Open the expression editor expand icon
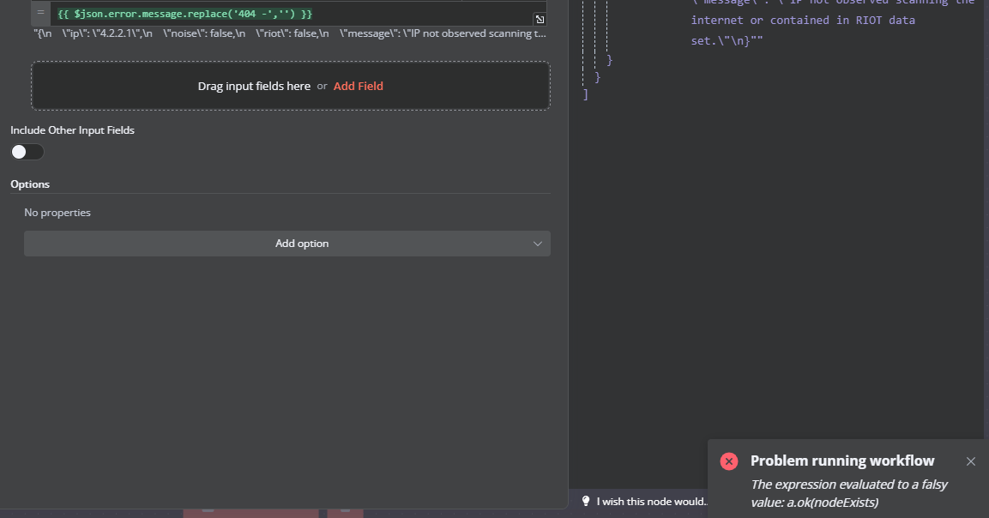 coord(540,20)
